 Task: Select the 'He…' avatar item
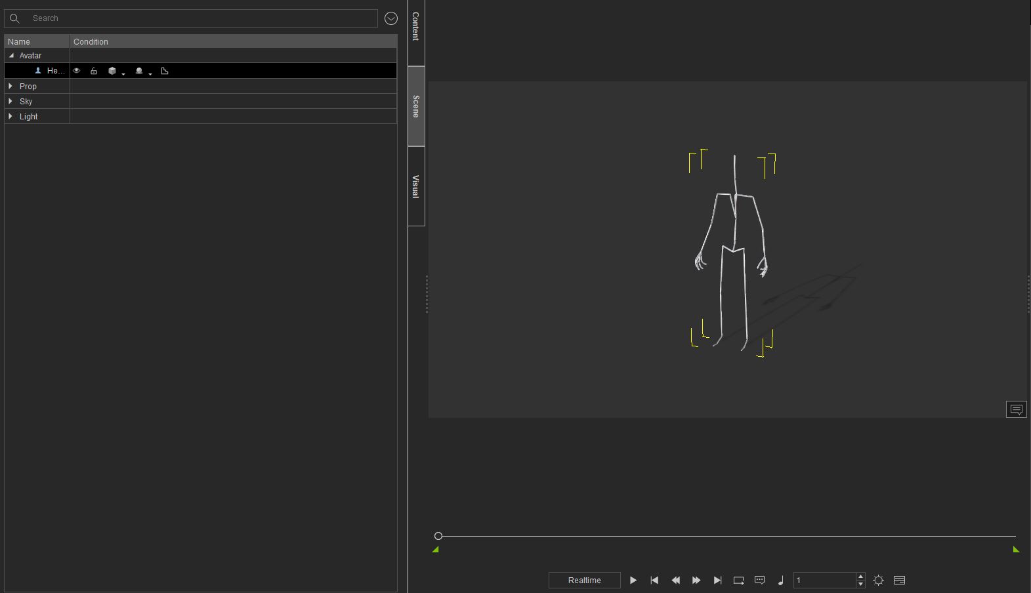coord(56,71)
